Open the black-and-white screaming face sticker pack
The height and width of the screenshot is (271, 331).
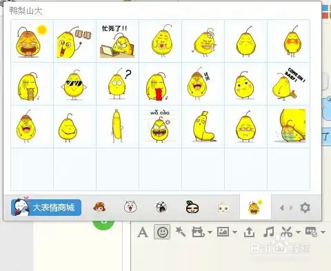(x=161, y=207)
